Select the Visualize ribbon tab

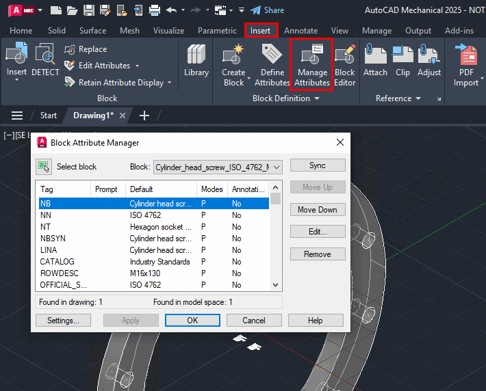point(168,31)
